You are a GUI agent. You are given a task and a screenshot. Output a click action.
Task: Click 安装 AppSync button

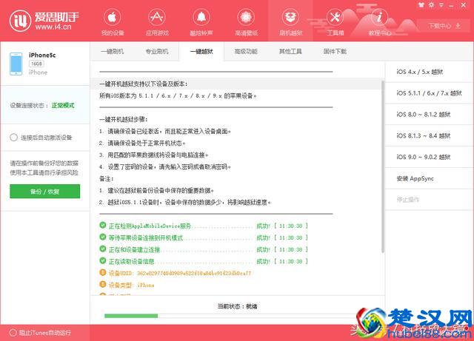430,178
